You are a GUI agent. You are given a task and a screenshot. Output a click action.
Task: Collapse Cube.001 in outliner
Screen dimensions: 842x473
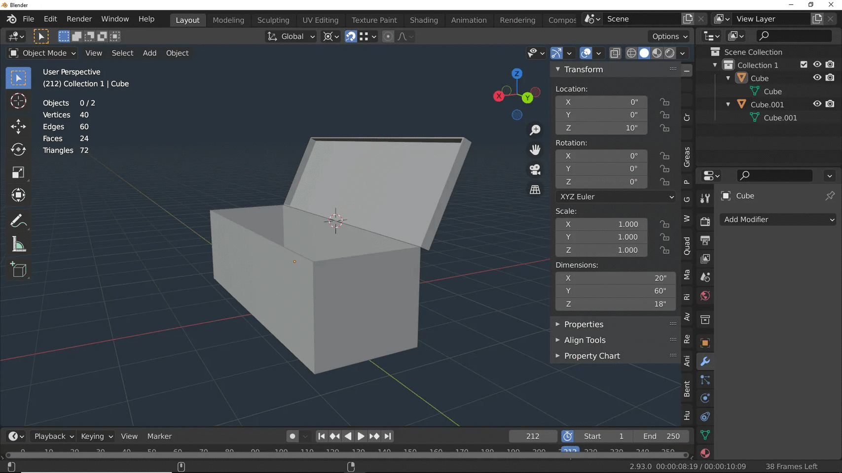tap(728, 104)
